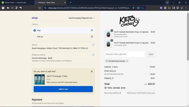Expand the Ship to address section
The width and height of the screenshot is (189, 107).
coord(93,45)
